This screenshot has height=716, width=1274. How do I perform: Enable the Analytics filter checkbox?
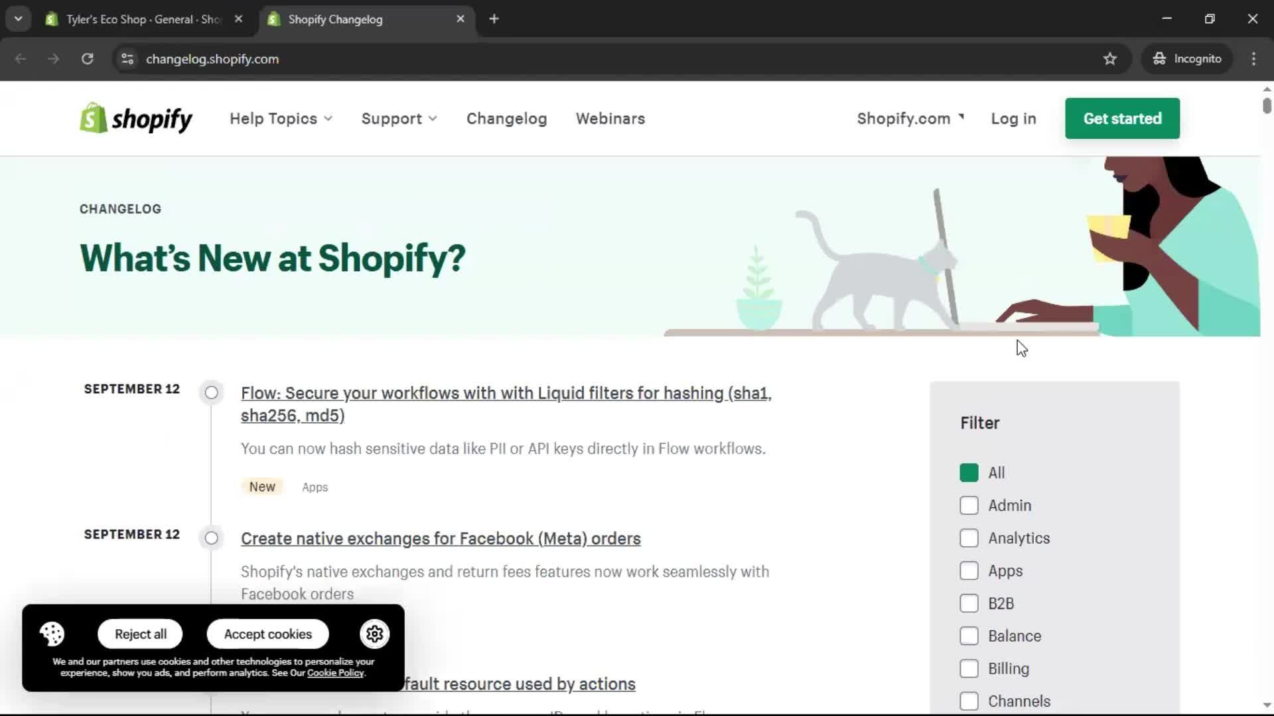(969, 538)
